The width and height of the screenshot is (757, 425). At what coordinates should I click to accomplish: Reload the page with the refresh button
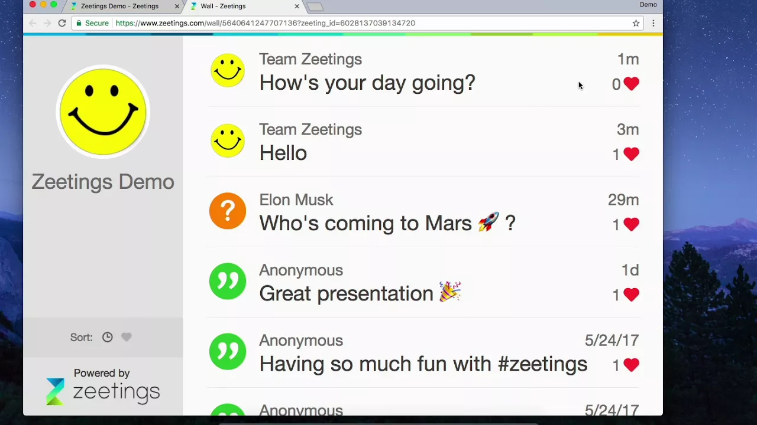coord(62,23)
